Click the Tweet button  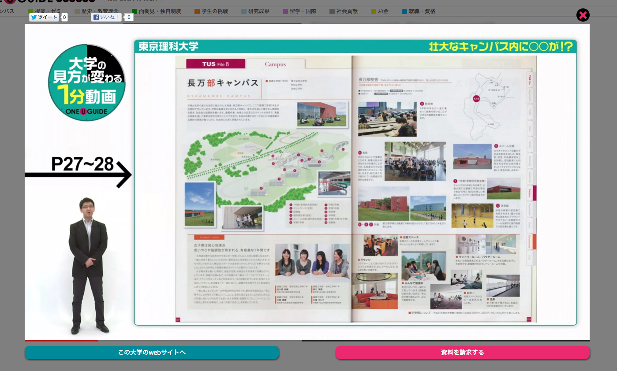[44, 17]
